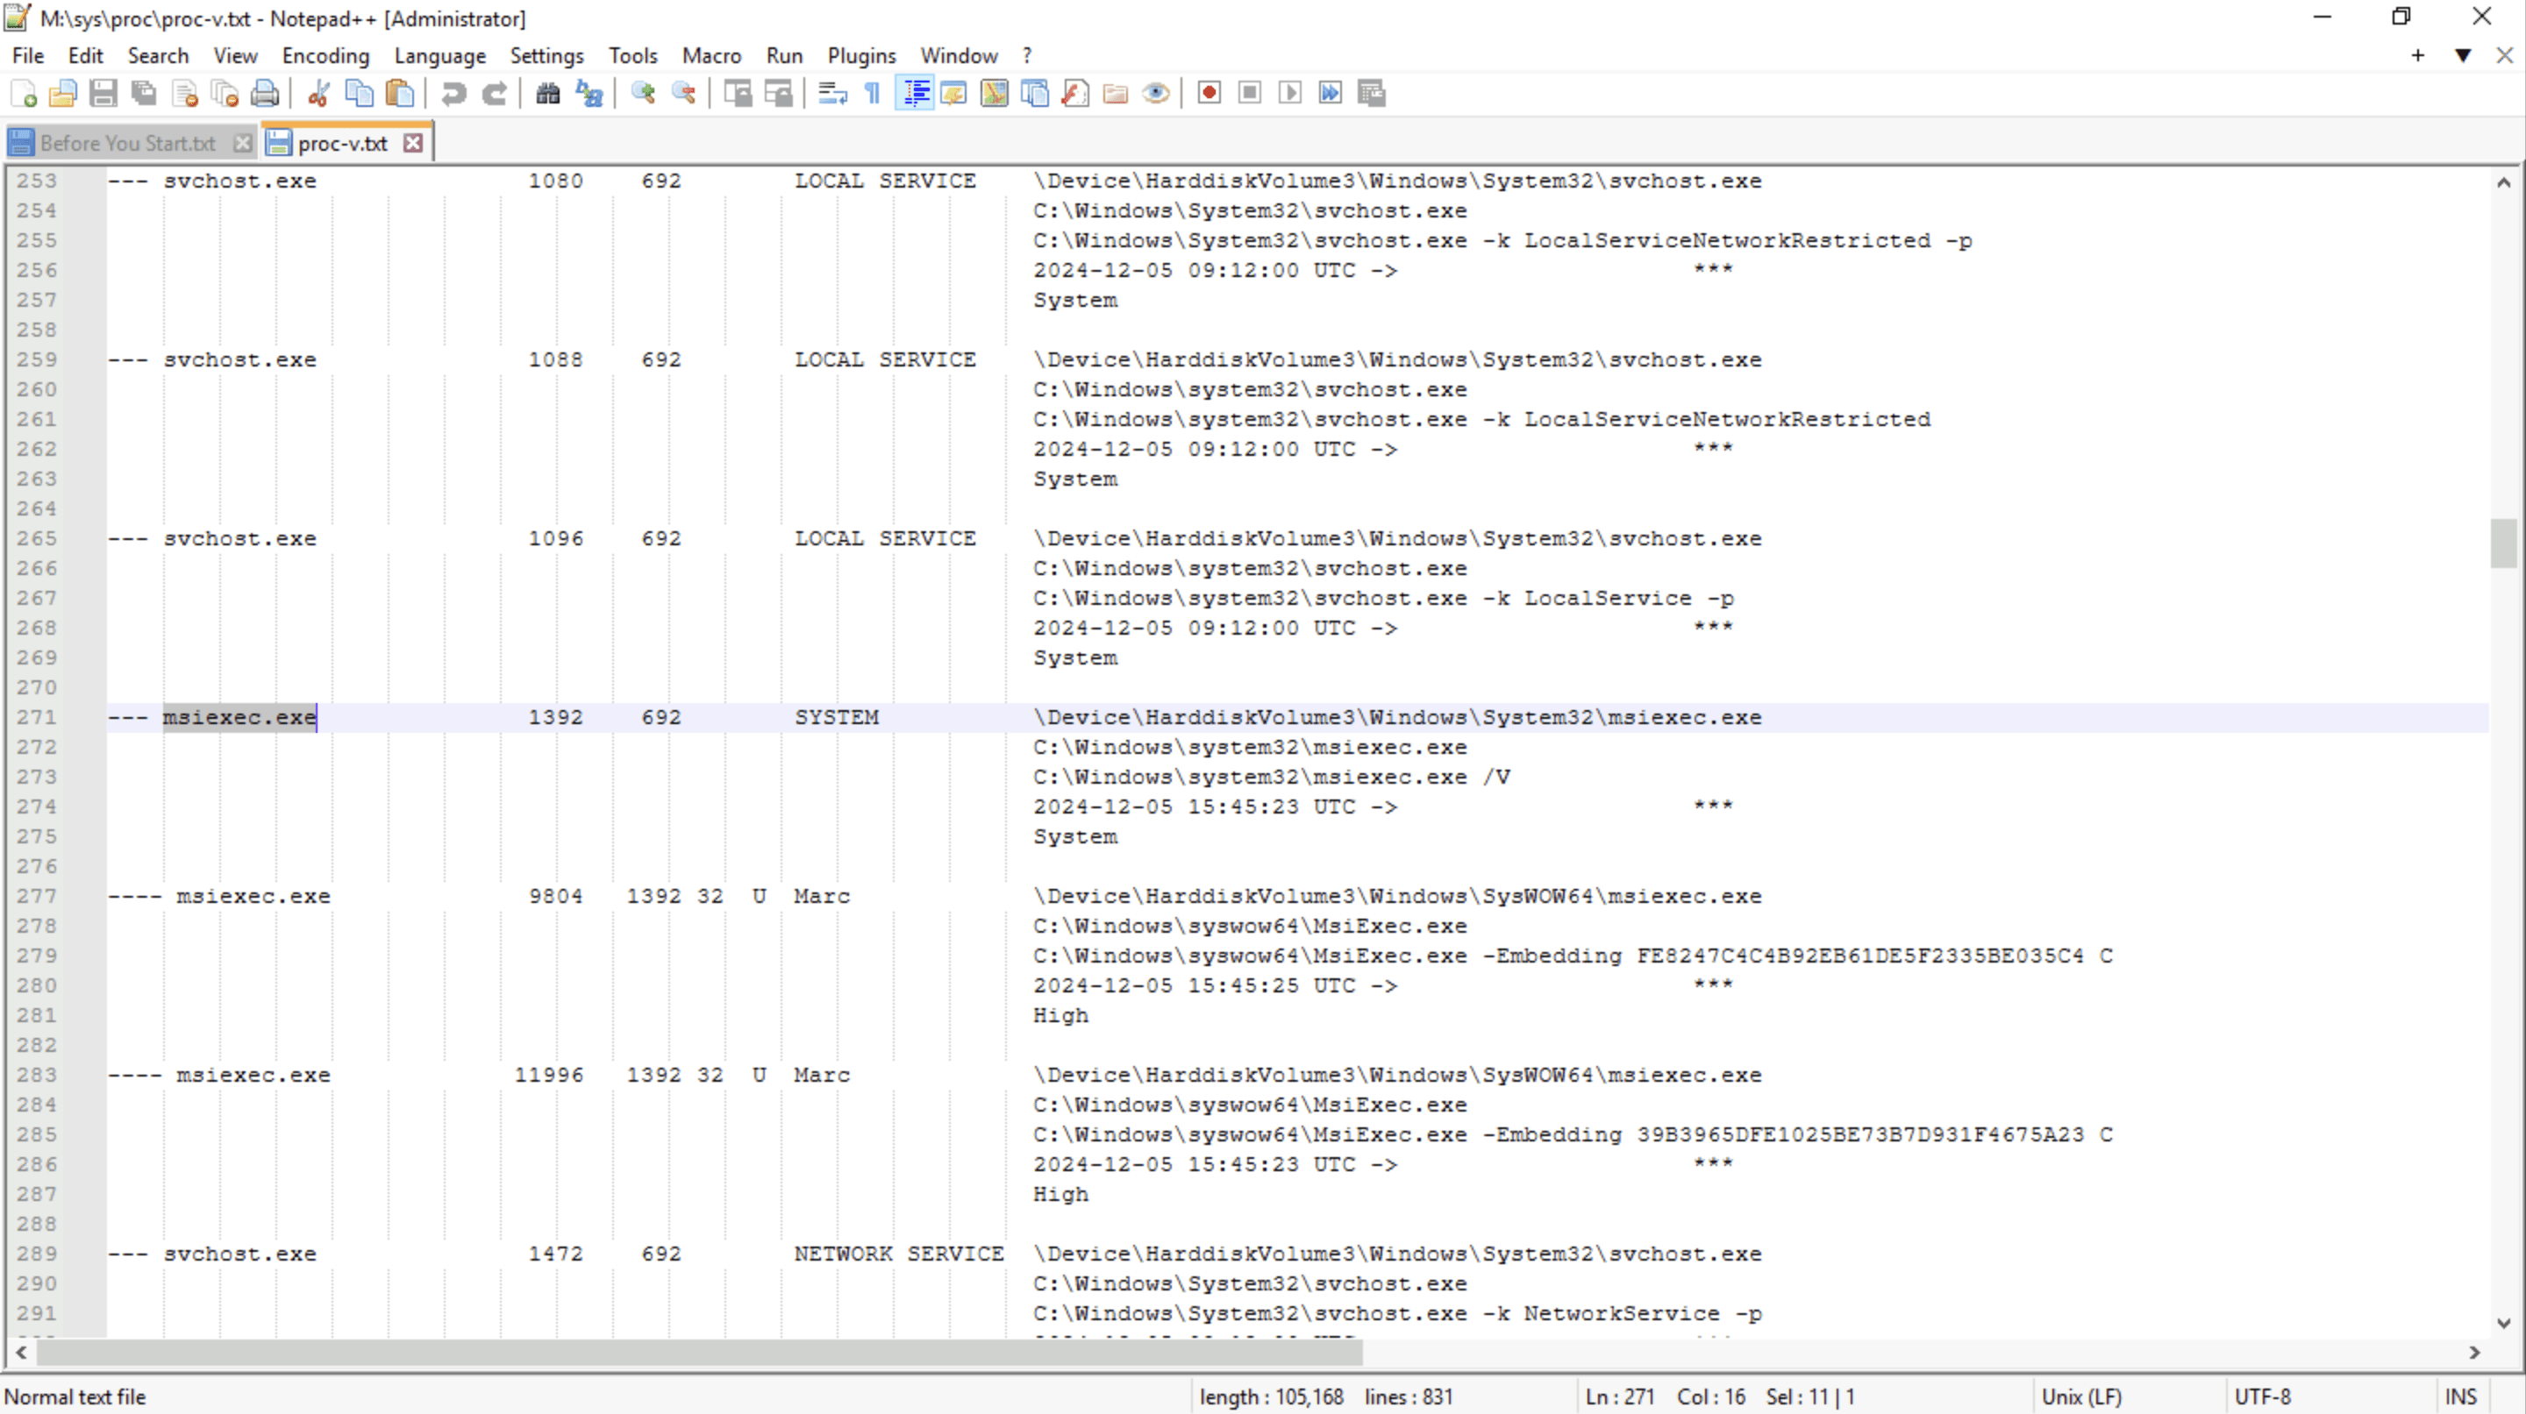Open the File menu
This screenshot has height=1414, width=2526.
coord(27,56)
